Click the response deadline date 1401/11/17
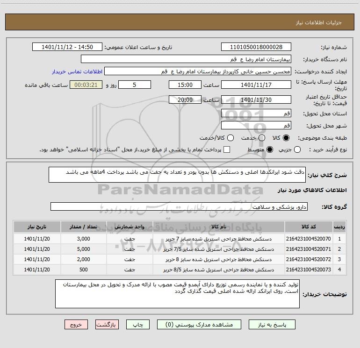 click(x=256, y=85)
